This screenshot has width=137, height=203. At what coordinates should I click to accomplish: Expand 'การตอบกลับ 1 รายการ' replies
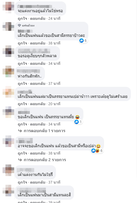[45, 131]
